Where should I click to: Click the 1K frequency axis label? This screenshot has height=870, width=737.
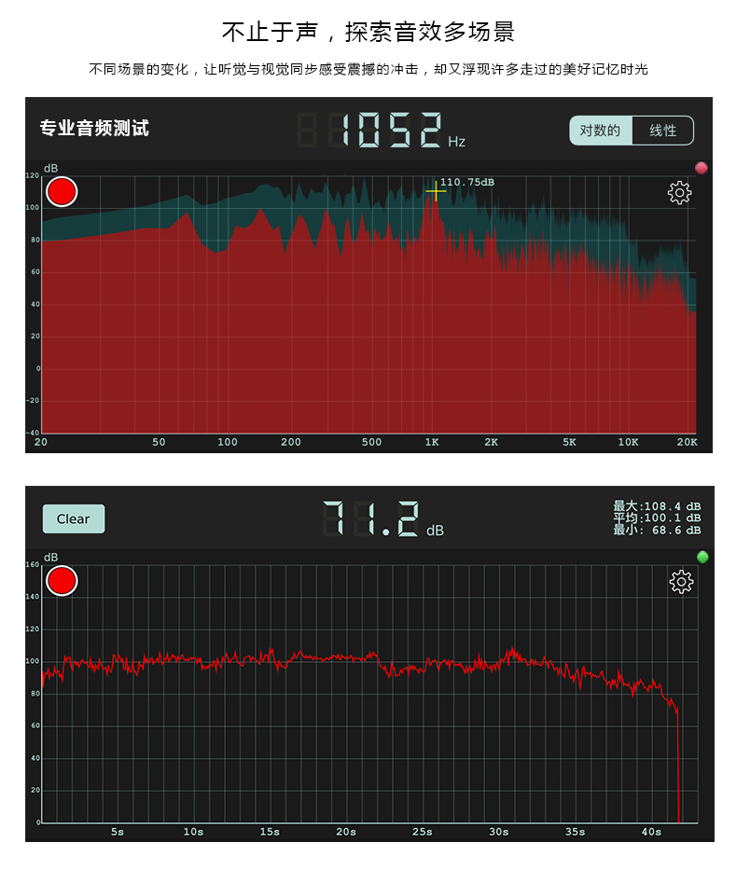(x=432, y=442)
